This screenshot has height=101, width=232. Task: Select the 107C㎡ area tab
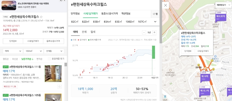[142, 22]
